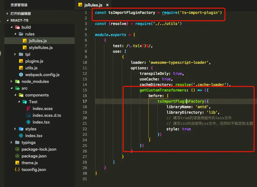257x187 pixels.
Task: Collapse the components folder arrow
Action: coord(15,95)
